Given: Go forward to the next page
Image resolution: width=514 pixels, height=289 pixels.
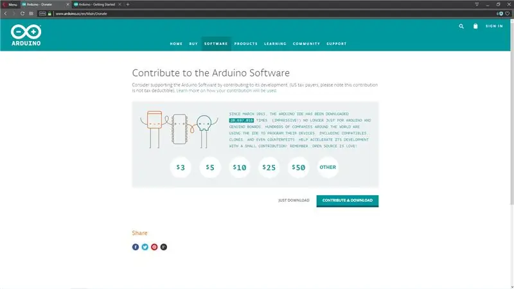Looking at the screenshot, I should [13, 13].
